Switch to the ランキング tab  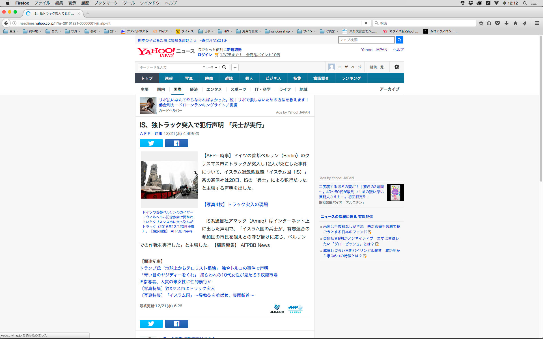[x=351, y=78]
